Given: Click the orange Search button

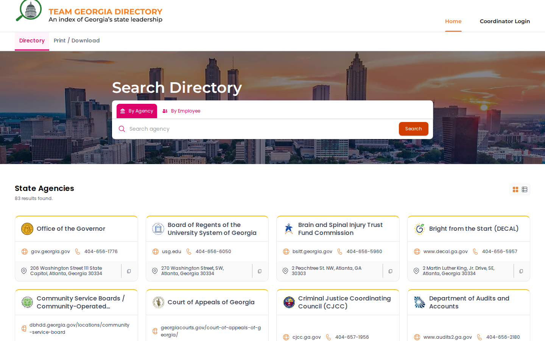Looking at the screenshot, I should (413, 129).
